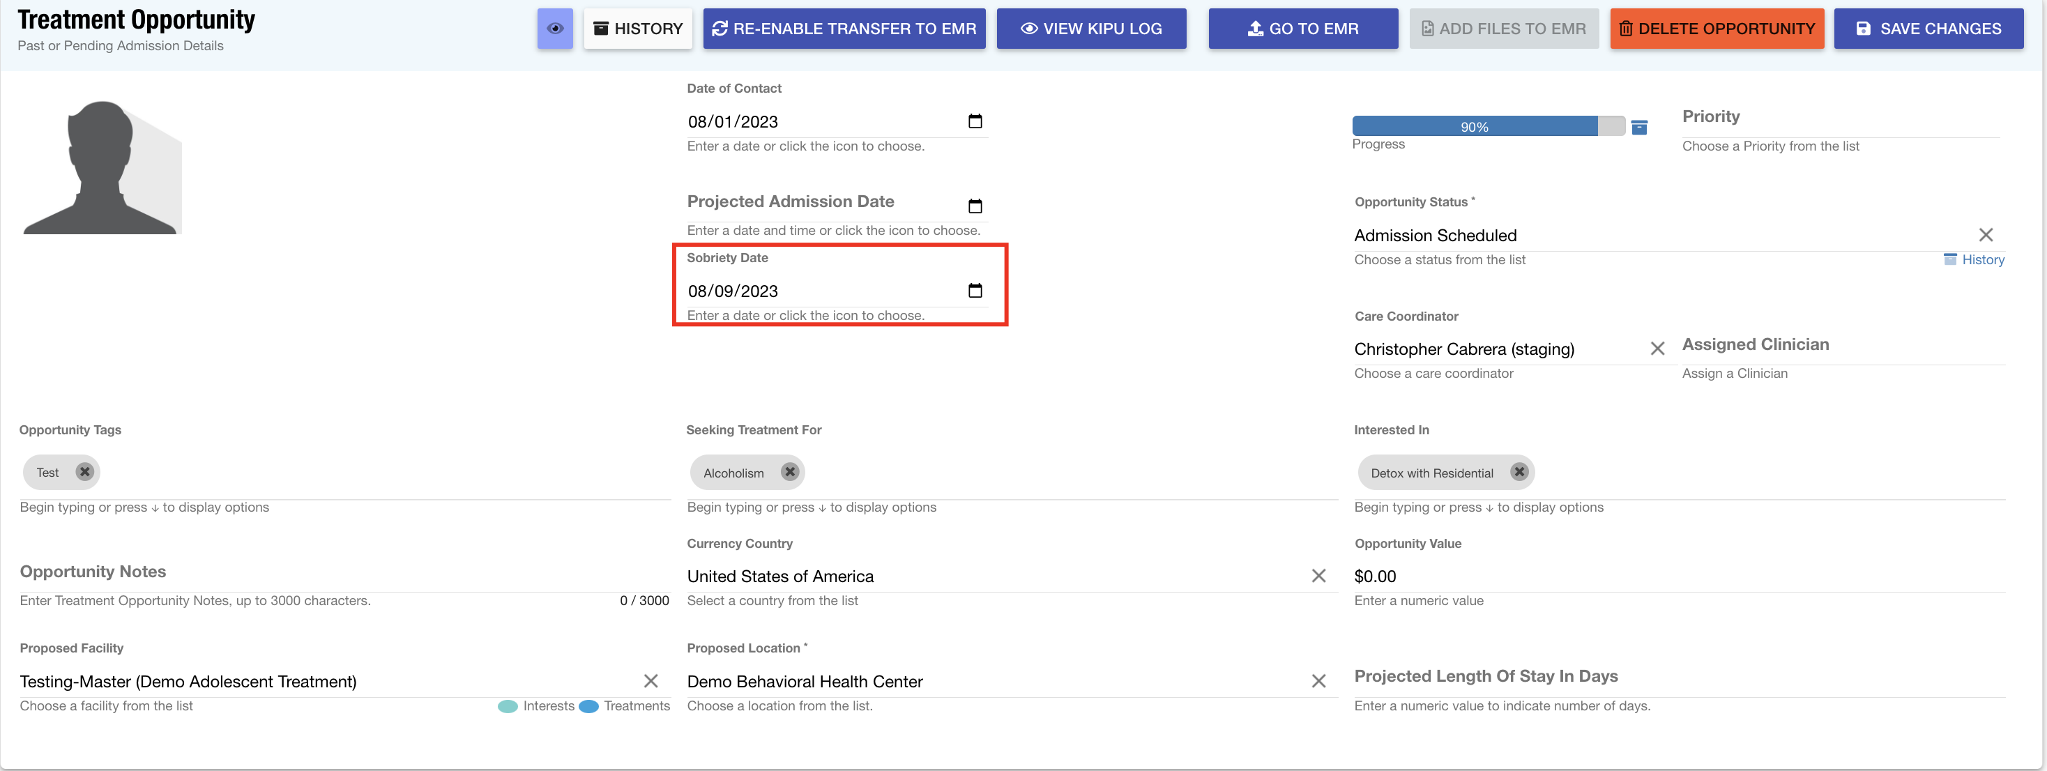
Task: Open calendar picker for Sobriety Date
Action: click(x=975, y=290)
